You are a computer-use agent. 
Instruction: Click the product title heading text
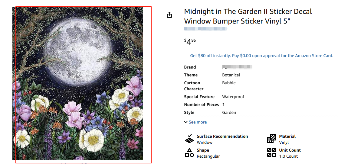pyautogui.click(x=248, y=16)
